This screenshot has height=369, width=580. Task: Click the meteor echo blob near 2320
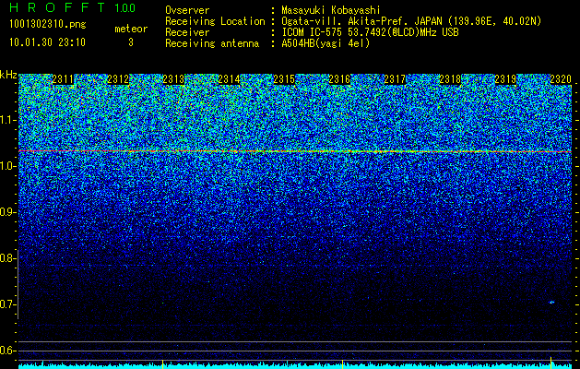(551, 303)
